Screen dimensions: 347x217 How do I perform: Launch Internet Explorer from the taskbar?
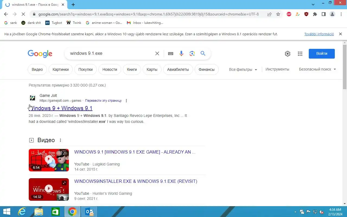(22, 212)
